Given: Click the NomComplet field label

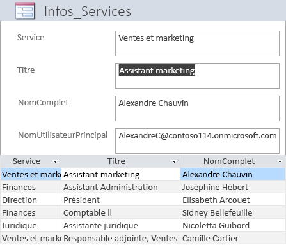Looking at the screenshot, I should tap(44, 103).
